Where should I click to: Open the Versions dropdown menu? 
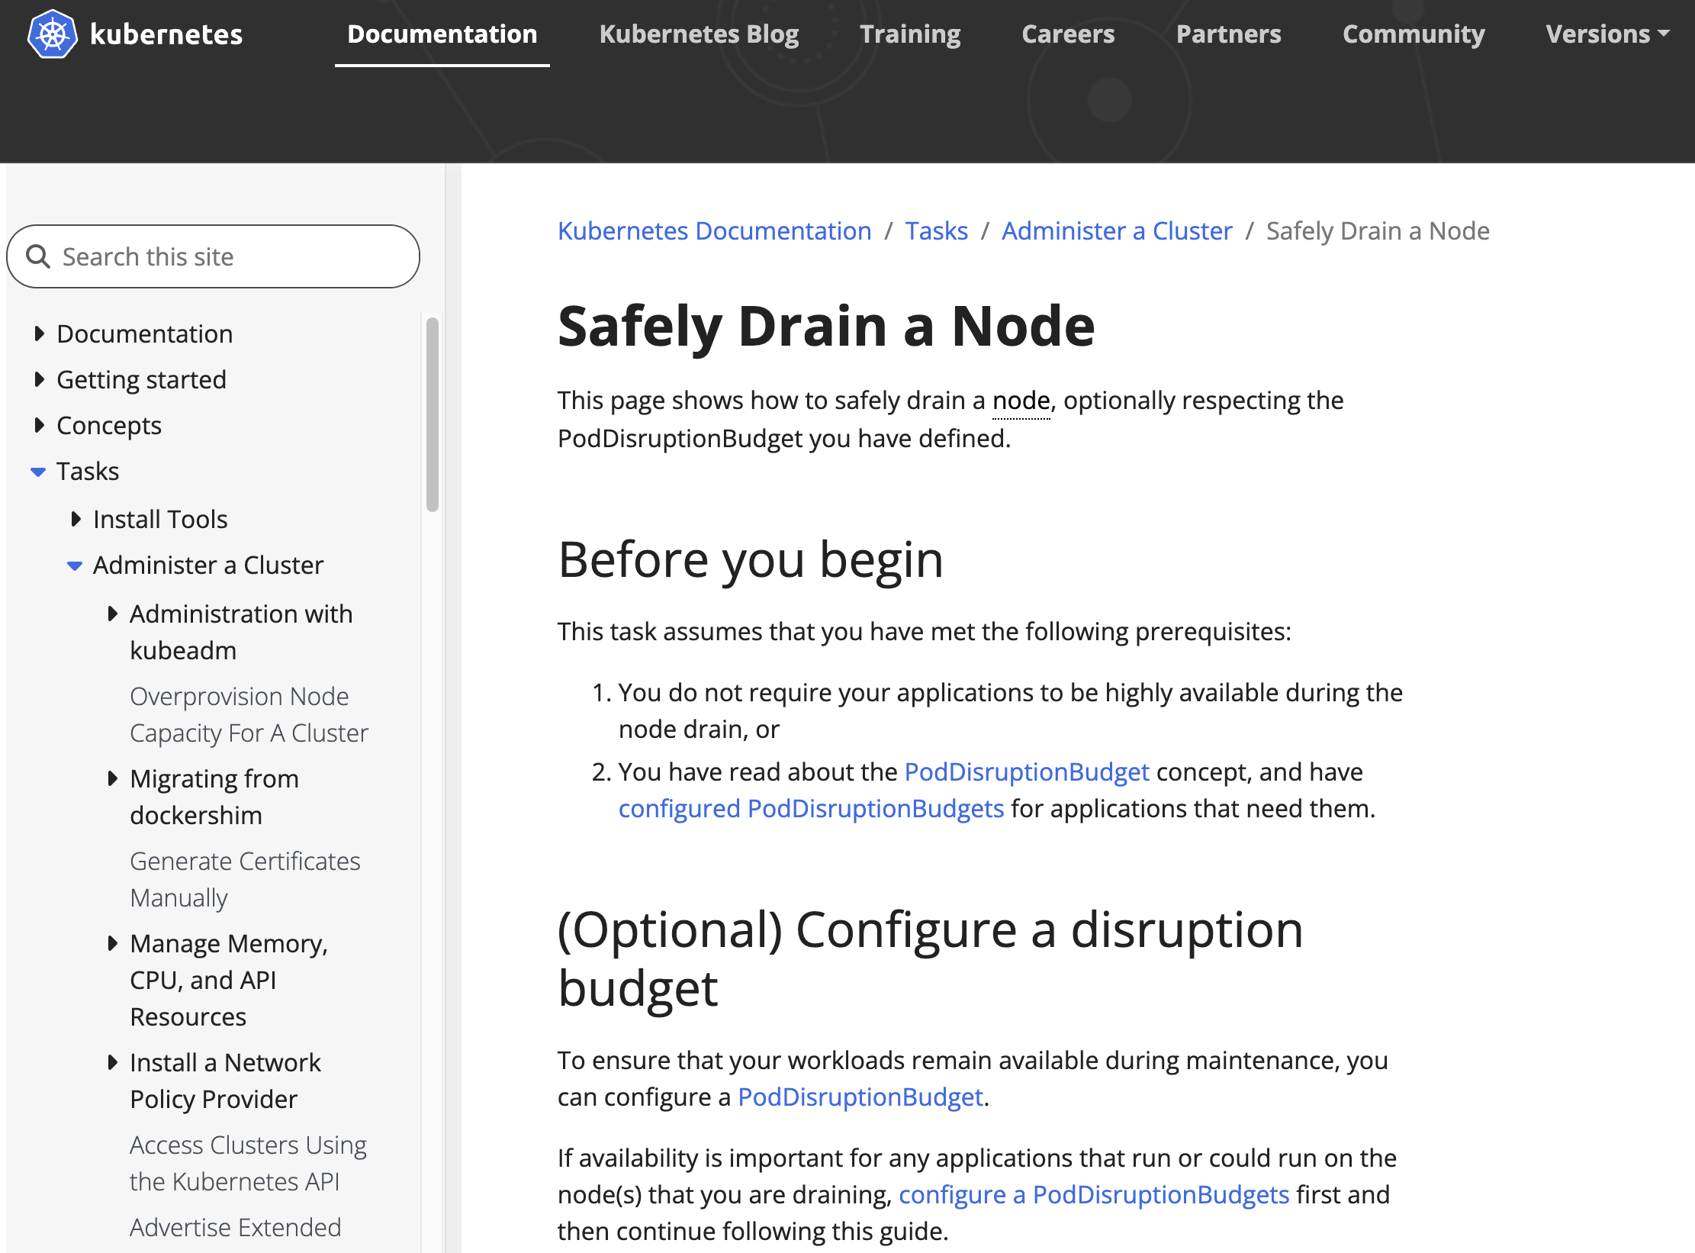click(1607, 34)
